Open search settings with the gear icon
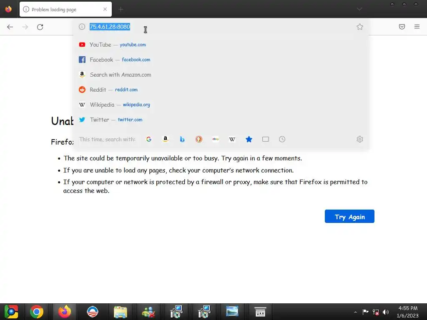427x320 pixels. pos(360,139)
